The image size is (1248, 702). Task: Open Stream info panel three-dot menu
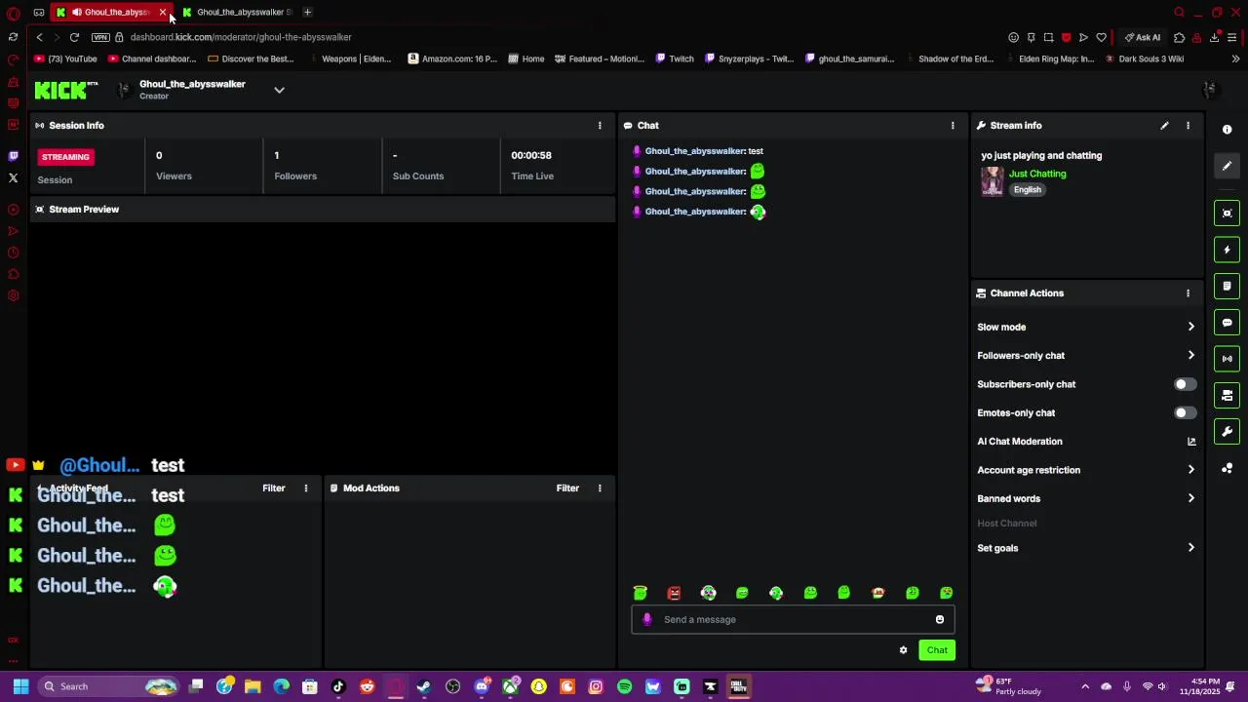[x=1188, y=126]
